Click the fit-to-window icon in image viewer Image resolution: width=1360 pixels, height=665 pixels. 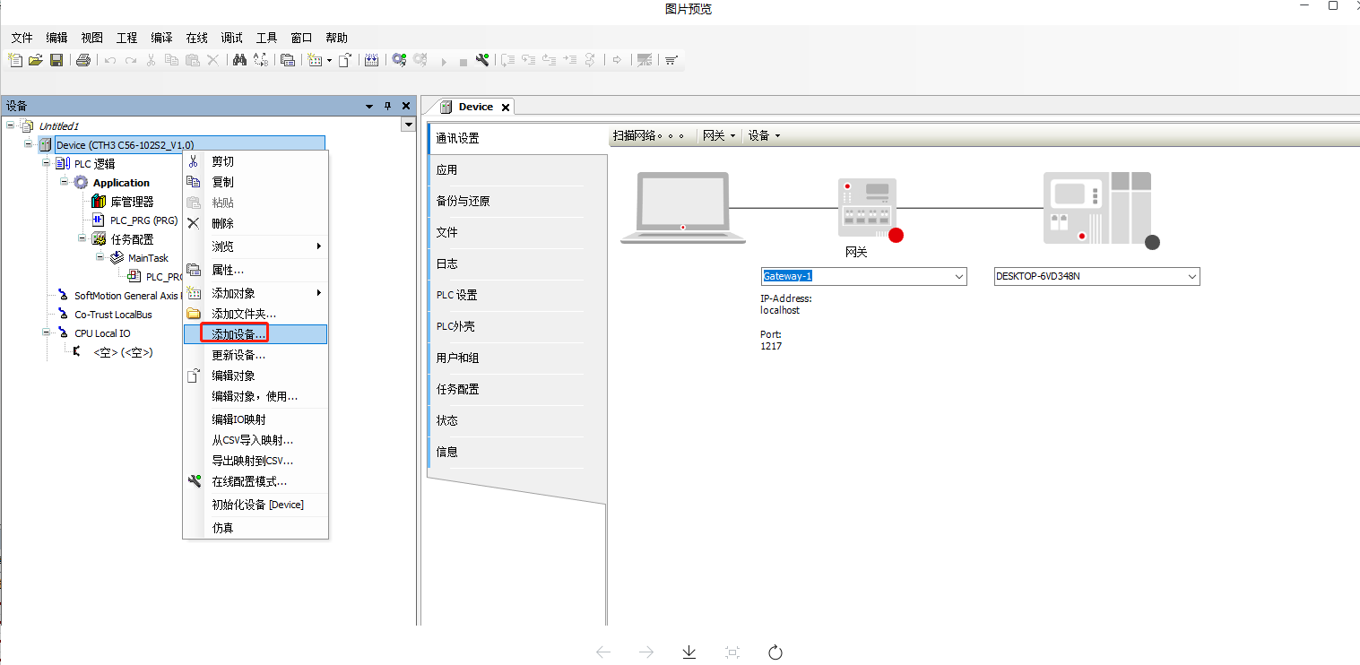(732, 652)
